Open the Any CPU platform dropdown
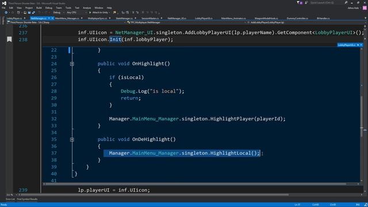The width and height of the screenshot is (368, 207). (86, 13)
